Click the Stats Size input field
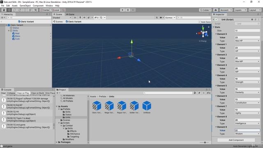 [x=247, y=30]
